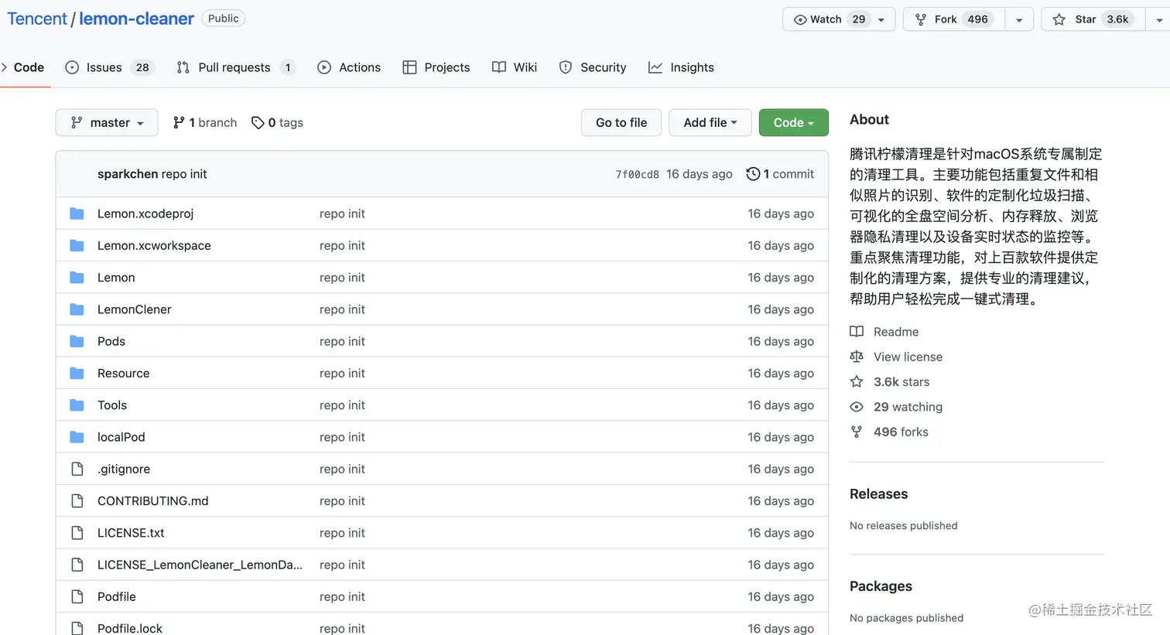
Task: Open the lemon-cleaner repository link
Action: 136,19
